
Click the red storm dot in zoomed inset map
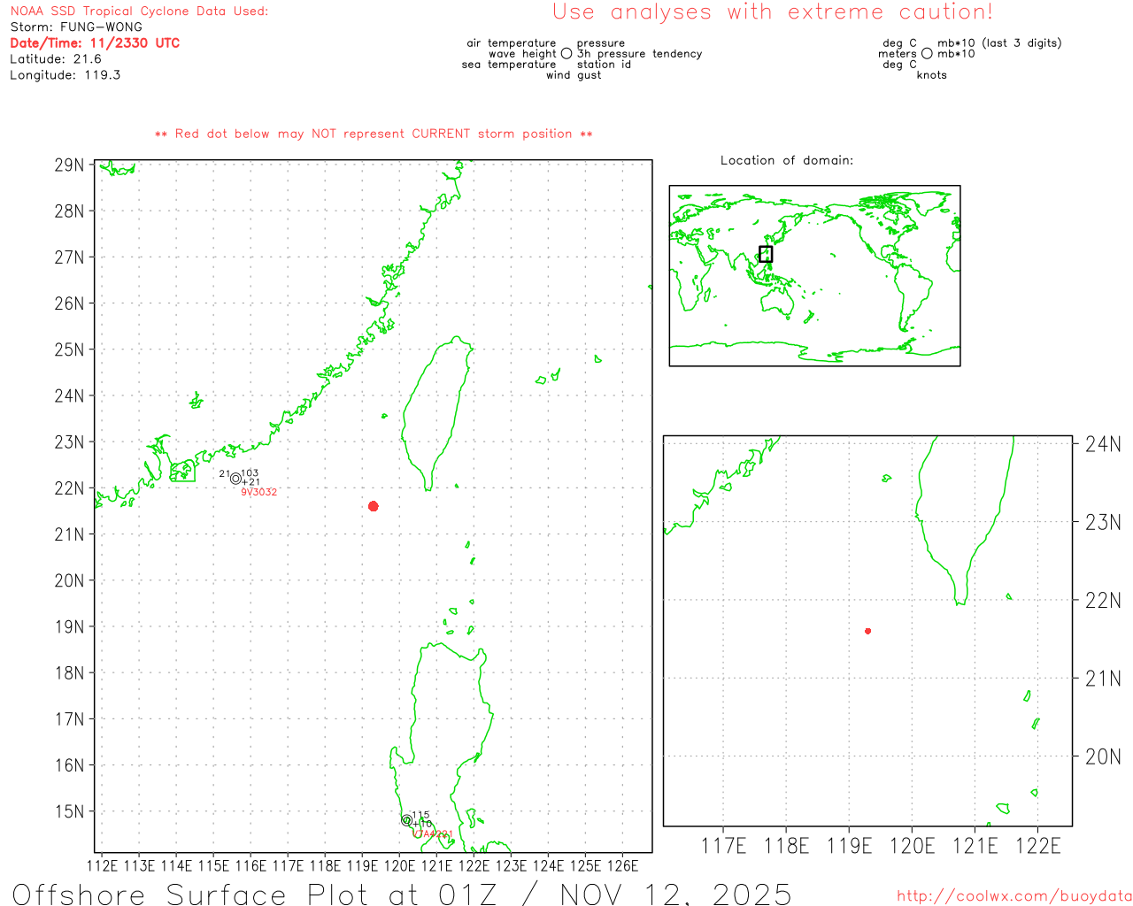pos(867,631)
